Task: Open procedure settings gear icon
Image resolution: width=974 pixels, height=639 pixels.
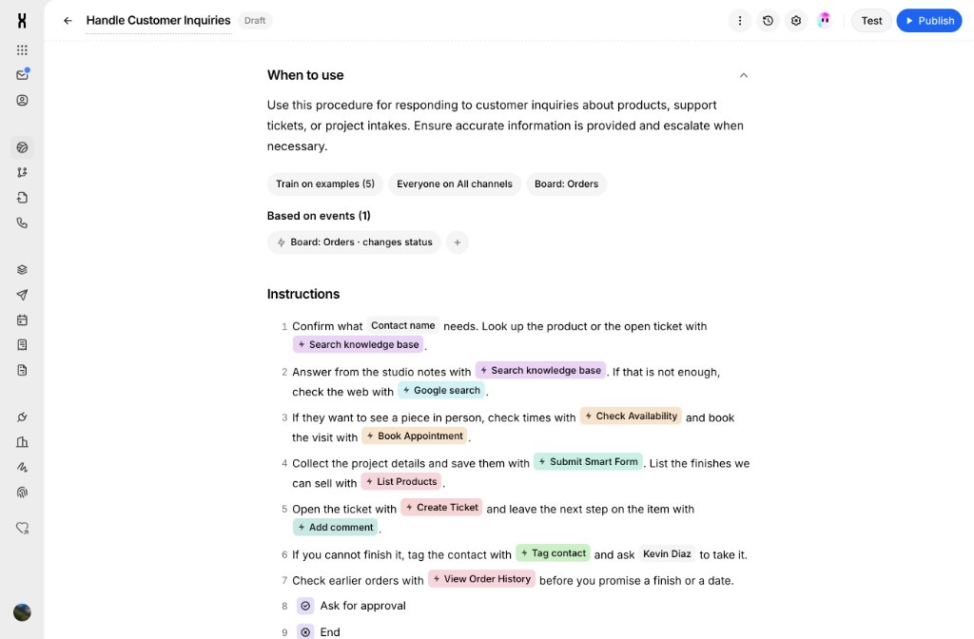Action: click(x=796, y=21)
